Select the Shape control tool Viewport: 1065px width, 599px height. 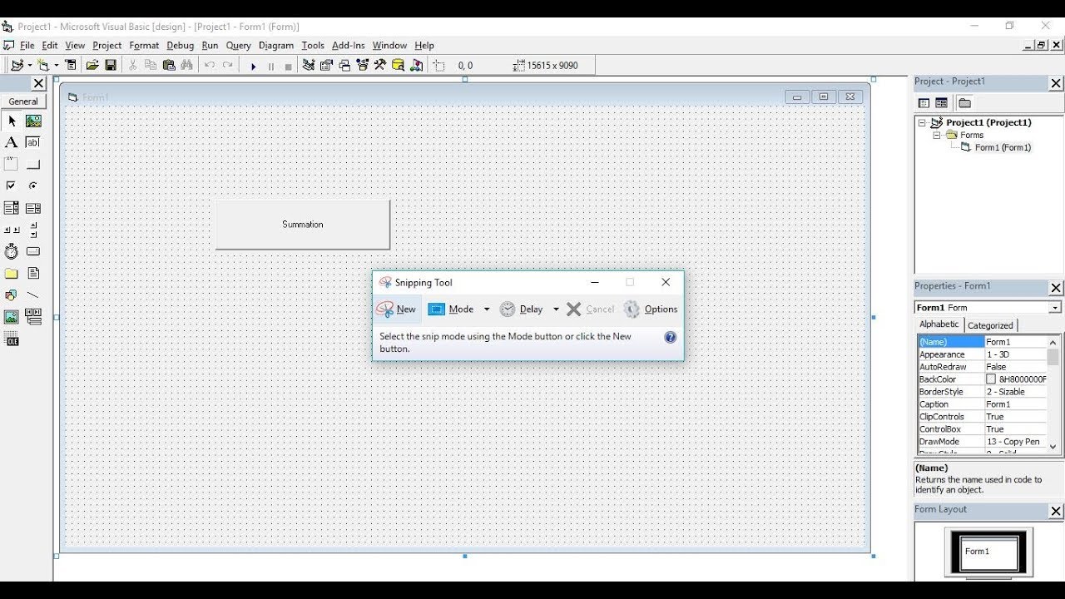pyautogui.click(x=12, y=295)
